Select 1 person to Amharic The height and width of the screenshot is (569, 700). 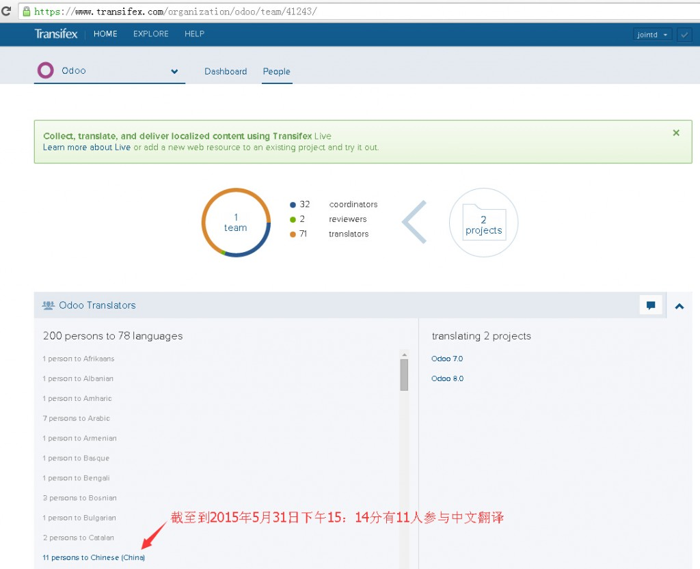point(77,398)
